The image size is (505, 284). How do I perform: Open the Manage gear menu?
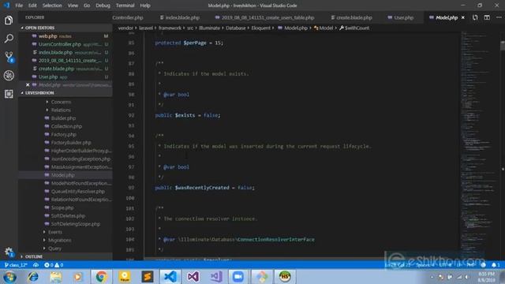coord(9,252)
